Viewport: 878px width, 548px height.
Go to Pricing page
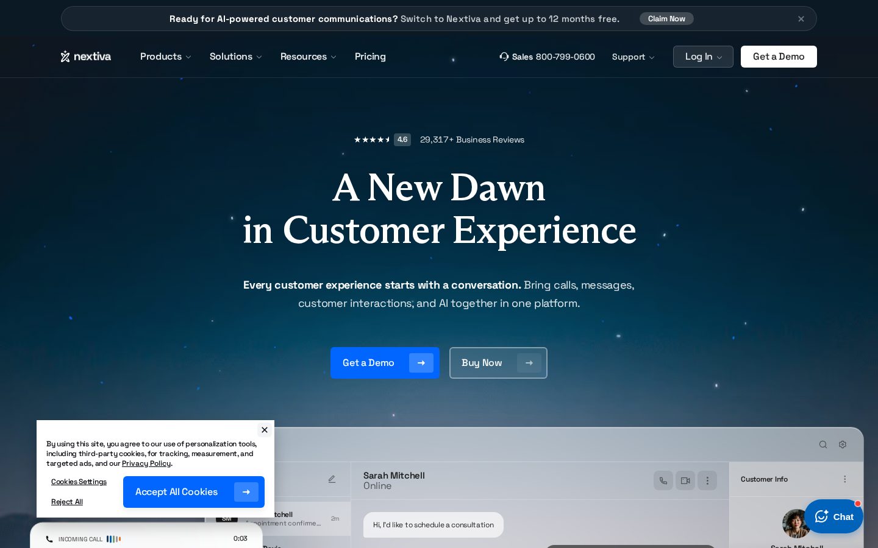point(370,57)
